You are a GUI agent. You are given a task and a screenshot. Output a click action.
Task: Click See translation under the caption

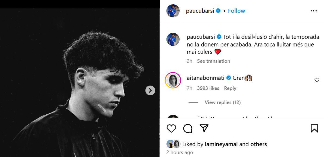pos(213,61)
